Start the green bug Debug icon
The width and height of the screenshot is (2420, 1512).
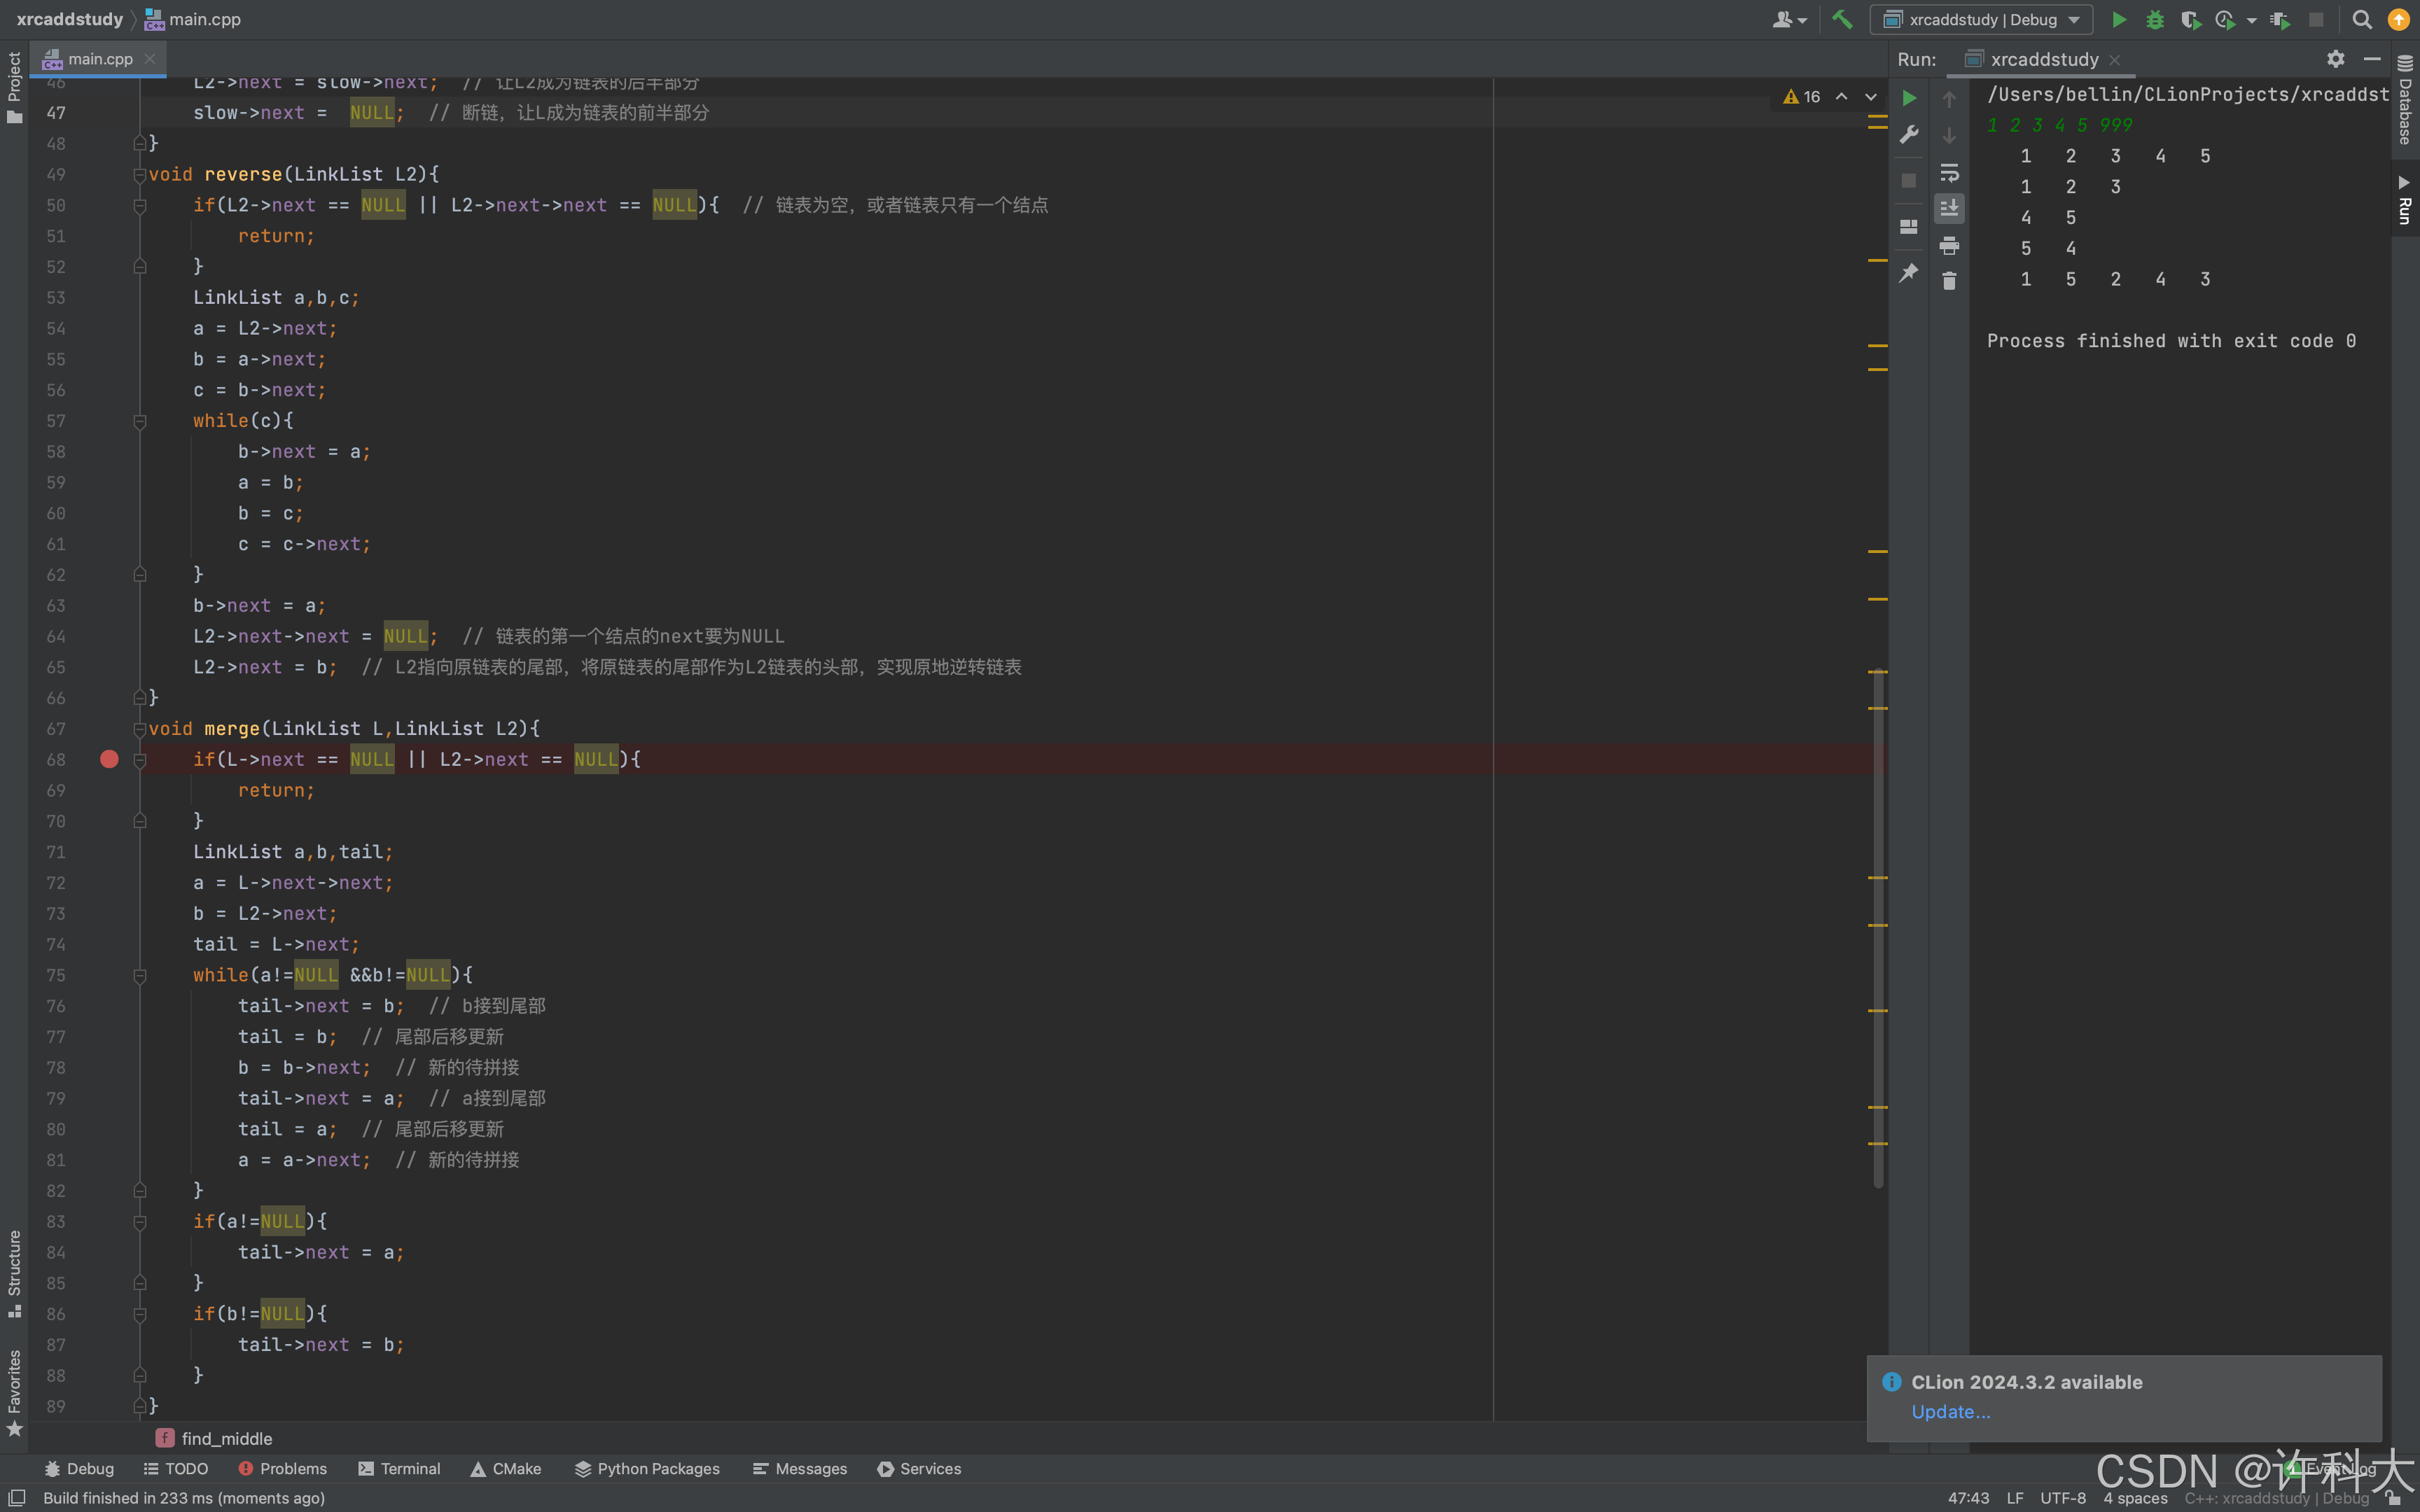[2155, 19]
